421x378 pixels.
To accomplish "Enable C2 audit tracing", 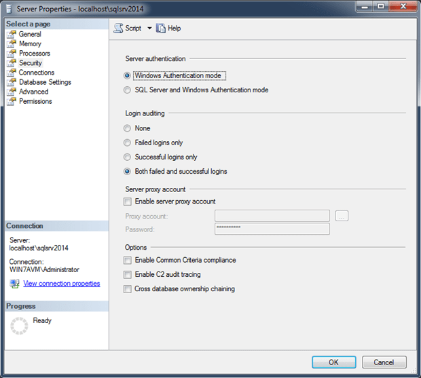I will pyautogui.click(x=128, y=274).
